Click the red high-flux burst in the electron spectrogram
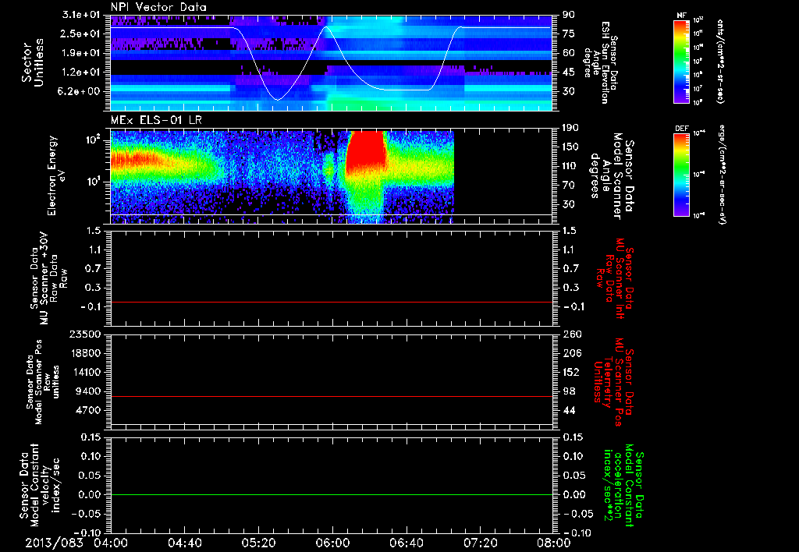Viewport: 799px width, 552px height. point(365,150)
